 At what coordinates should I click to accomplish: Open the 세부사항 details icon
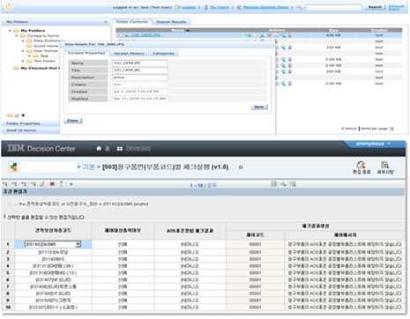(385, 167)
